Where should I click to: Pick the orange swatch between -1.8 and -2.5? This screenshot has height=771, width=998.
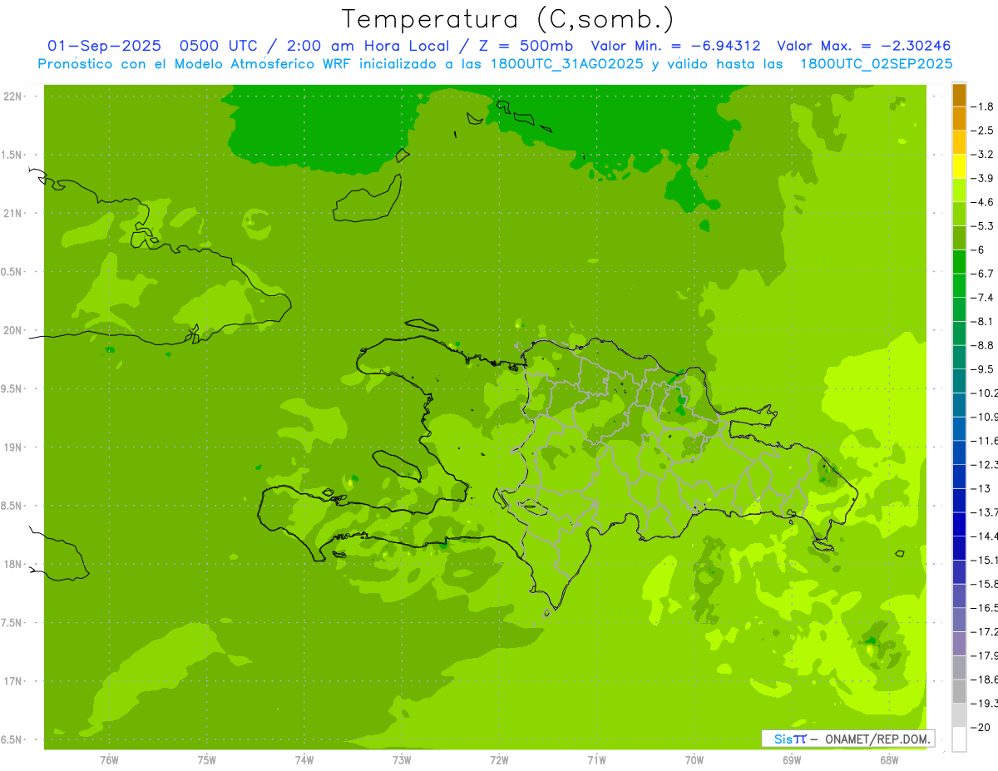click(x=959, y=119)
